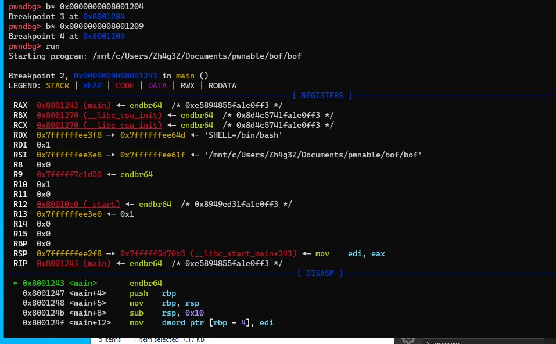Click the settings gear icon at bottom
This screenshot has height=344, width=556.
click(x=408, y=340)
